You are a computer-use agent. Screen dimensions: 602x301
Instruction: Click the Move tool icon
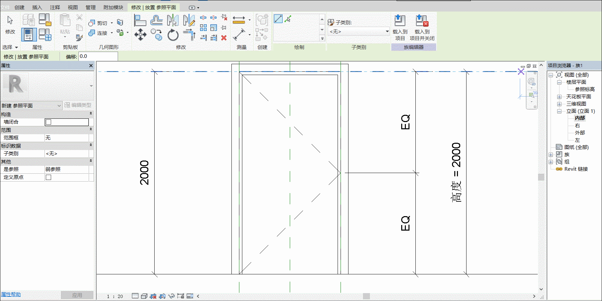pos(140,34)
